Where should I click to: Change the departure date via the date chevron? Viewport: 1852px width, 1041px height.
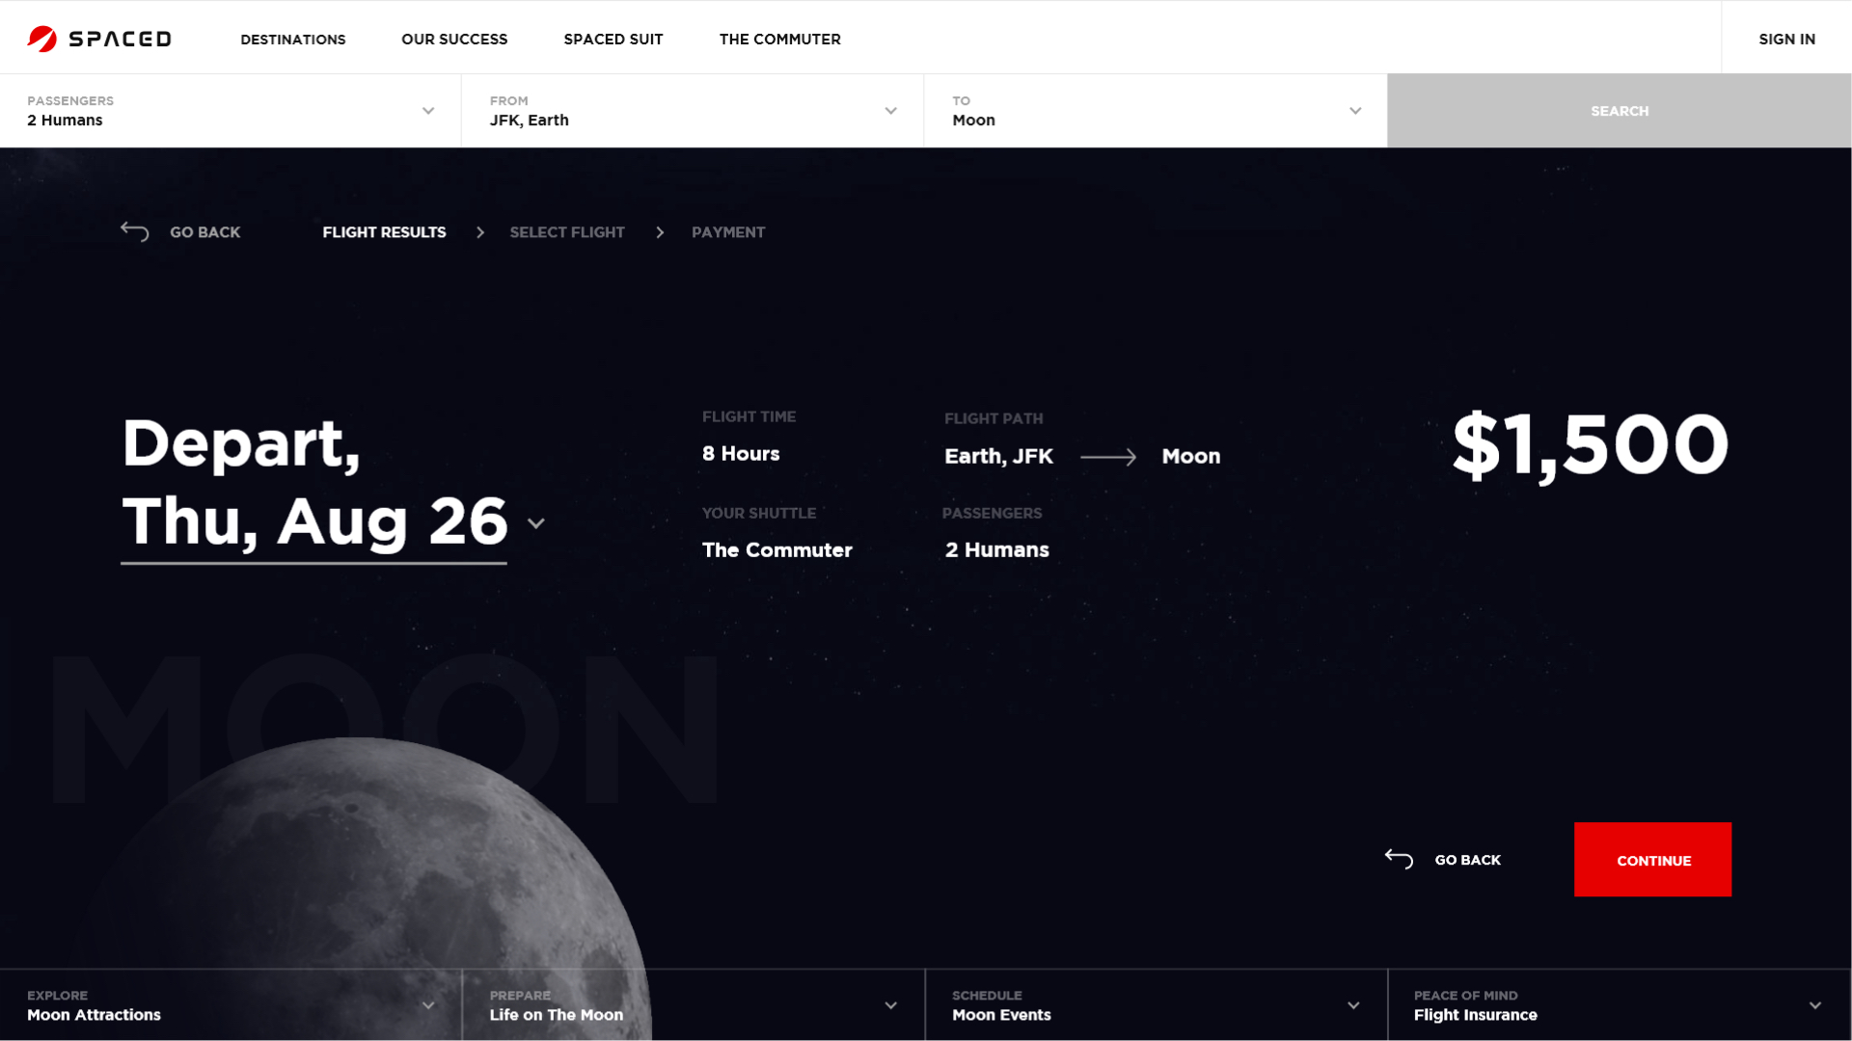536,523
